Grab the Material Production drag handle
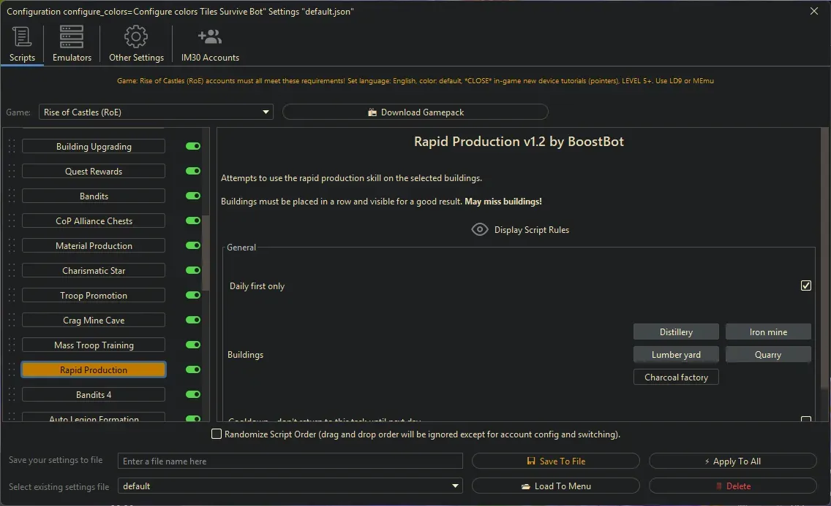This screenshot has width=831, height=506. pyautogui.click(x=12, y=246)
